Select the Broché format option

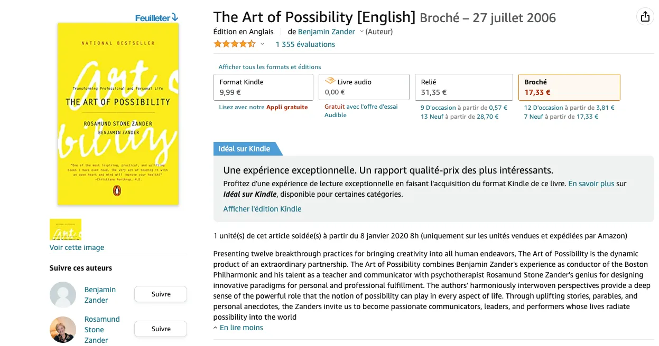pos(569,87)
